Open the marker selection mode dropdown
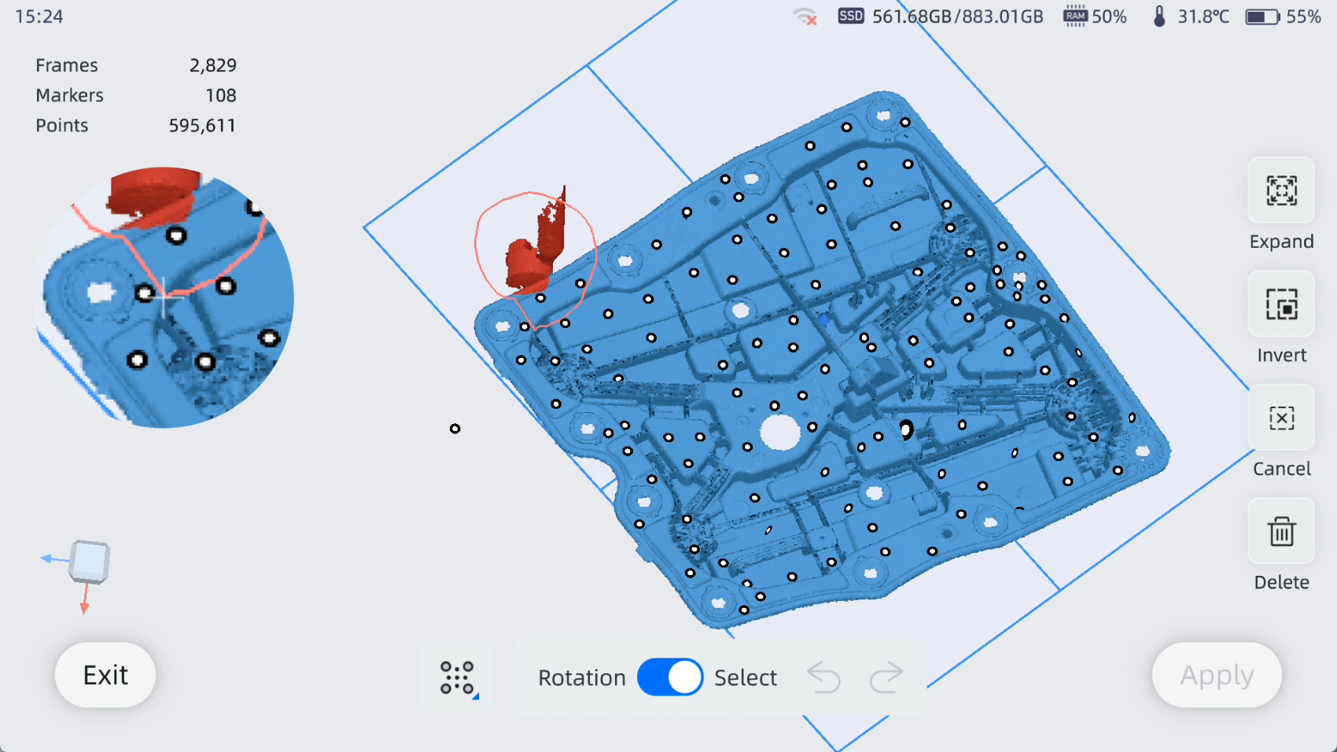The width and height of the screenshot is (1337, 752). point(458,677)
